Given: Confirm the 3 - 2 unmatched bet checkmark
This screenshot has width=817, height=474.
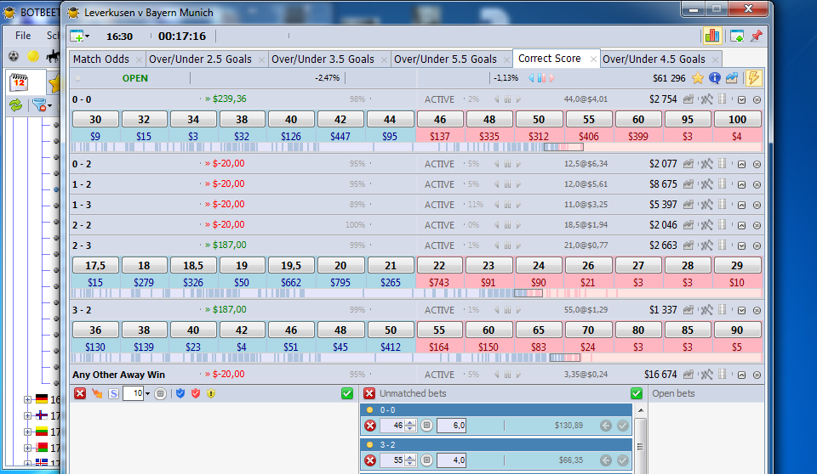Looking at the screenshot, I should tap(623, 460).
